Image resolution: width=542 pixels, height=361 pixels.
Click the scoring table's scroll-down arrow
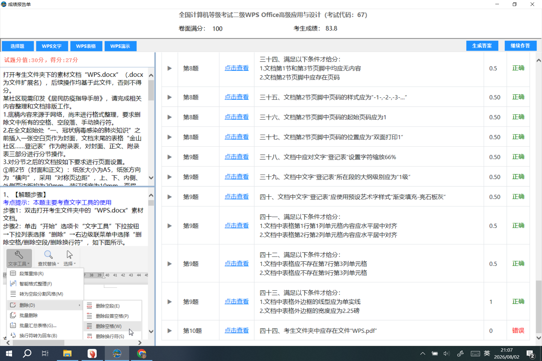(539, 338)
